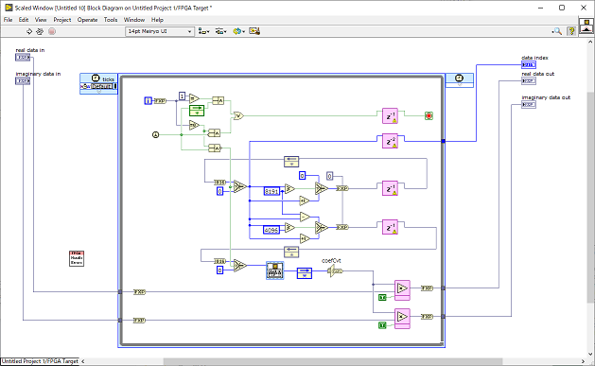Select the real data in control terminal
Viewport: 595px width, 366px height.
23,58
